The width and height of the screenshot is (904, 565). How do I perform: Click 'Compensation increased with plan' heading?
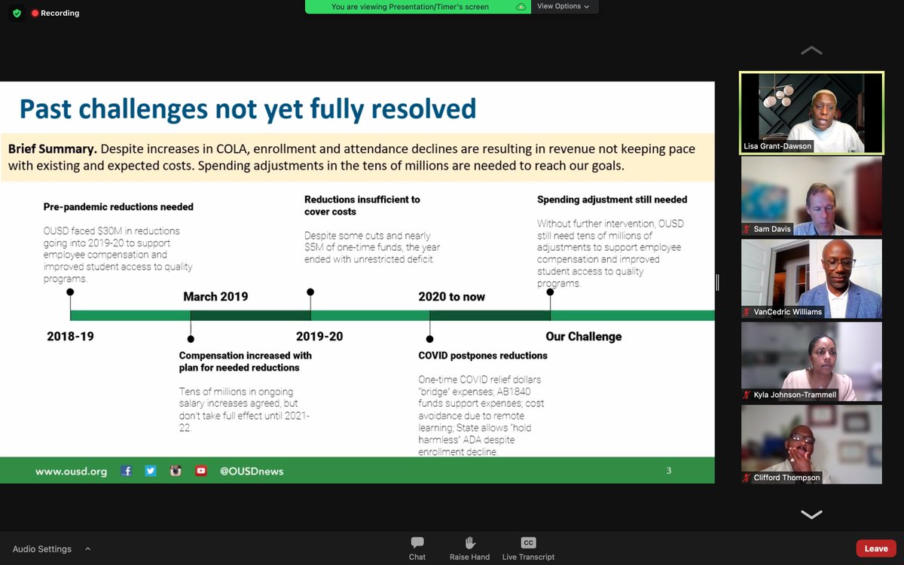pos(246,362)
